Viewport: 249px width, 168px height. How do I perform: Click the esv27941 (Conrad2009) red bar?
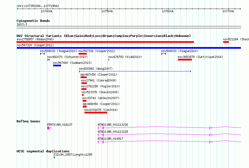click(84, 83)
